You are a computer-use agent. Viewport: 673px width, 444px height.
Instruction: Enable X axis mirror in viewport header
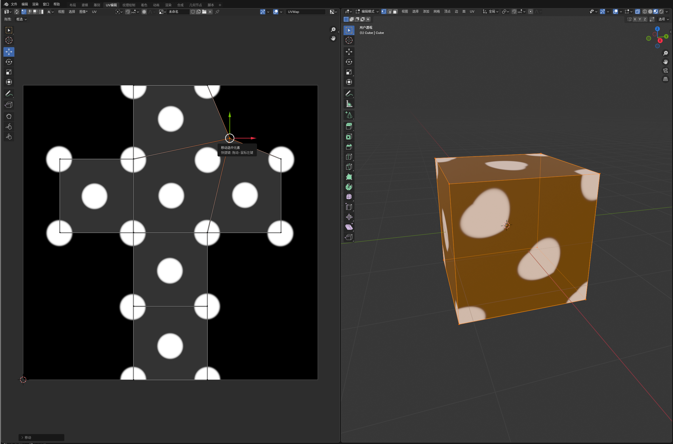click(635, 19)
